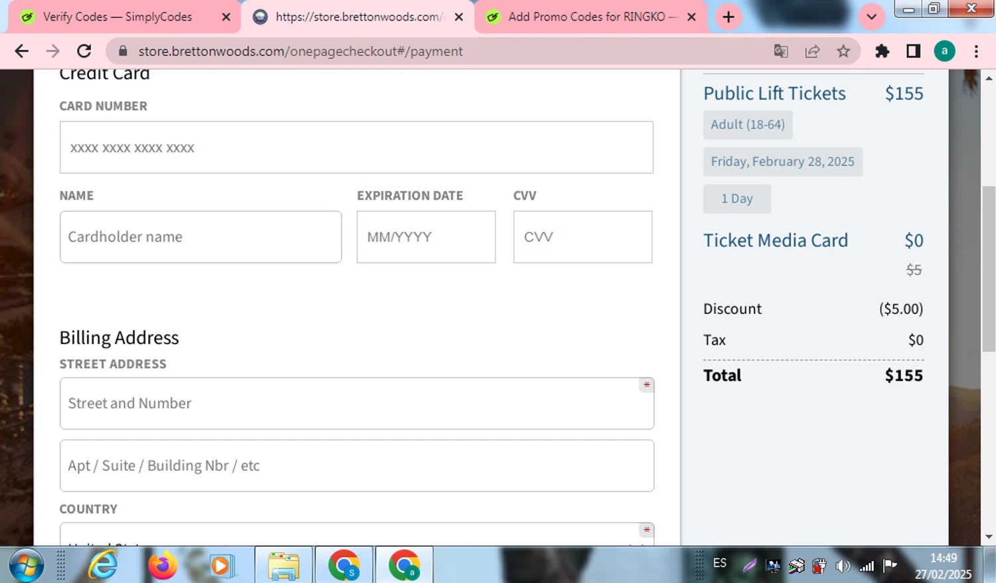Click the MM/YYYY expiration date field

[426, 237]
